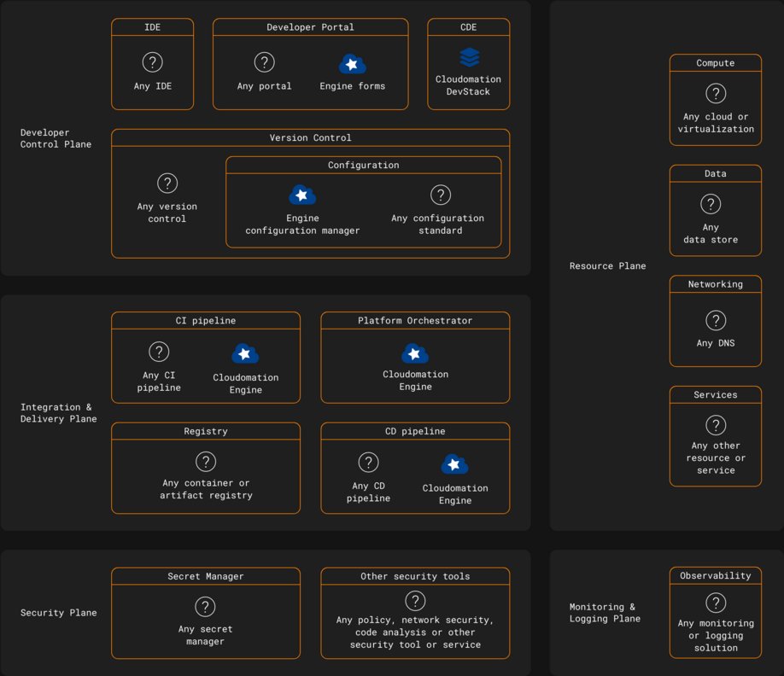Click the Developer Control Plane label
Viewport: 784px width, 676px height.
coord(56,138)
